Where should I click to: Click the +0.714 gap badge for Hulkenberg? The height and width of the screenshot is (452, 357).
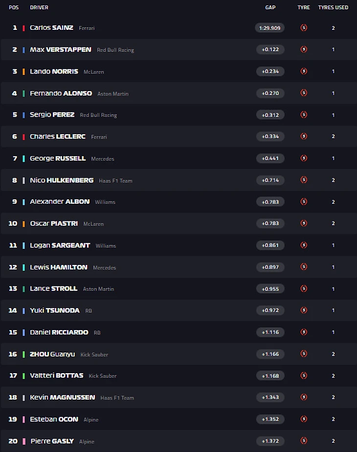[x=270, y=180]
